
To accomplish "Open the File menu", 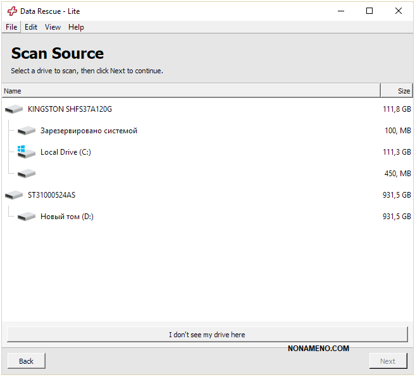I will [x=11, y=27].
